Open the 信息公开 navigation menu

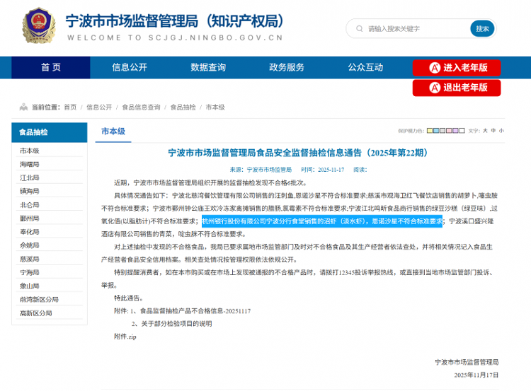(129, 67)
